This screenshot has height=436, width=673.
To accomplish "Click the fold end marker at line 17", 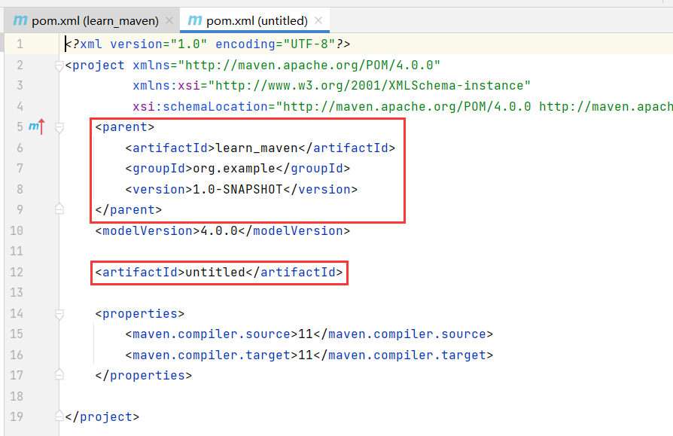I will tap(59, 375).
